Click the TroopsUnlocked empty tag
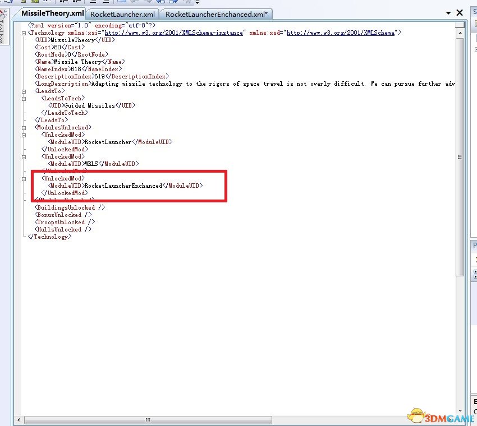This screenshot has width=477, height=426. point(65,223)
